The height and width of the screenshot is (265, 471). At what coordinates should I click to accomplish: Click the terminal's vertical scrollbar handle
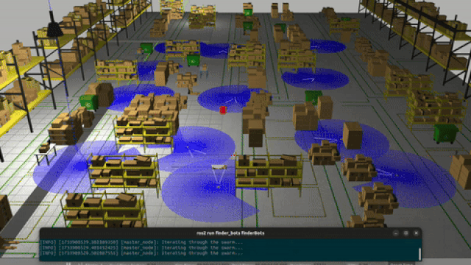tap(419, 253)
